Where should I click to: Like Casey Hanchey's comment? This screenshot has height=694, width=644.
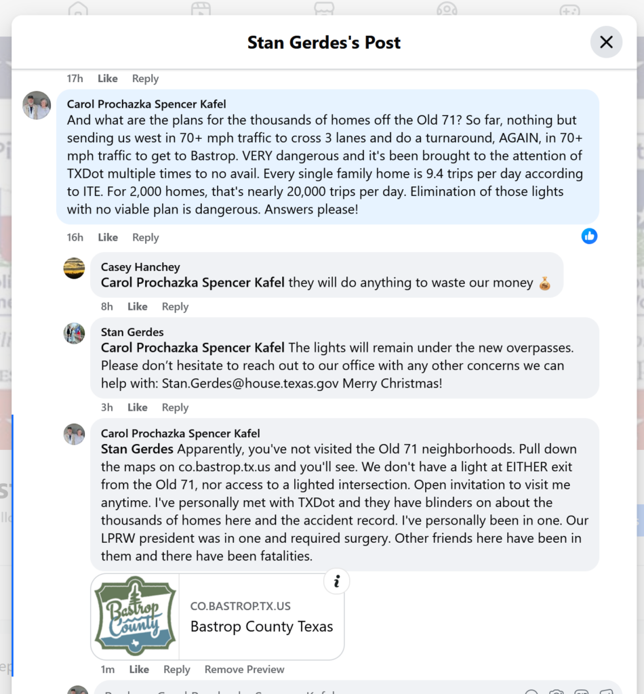coord(137,306)
